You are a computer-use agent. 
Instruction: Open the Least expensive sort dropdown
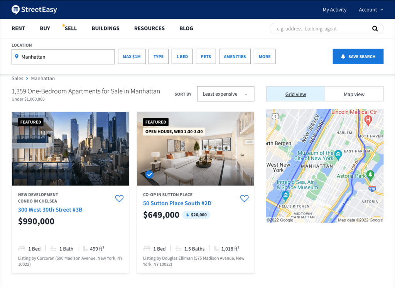click(x=225, y=94)
